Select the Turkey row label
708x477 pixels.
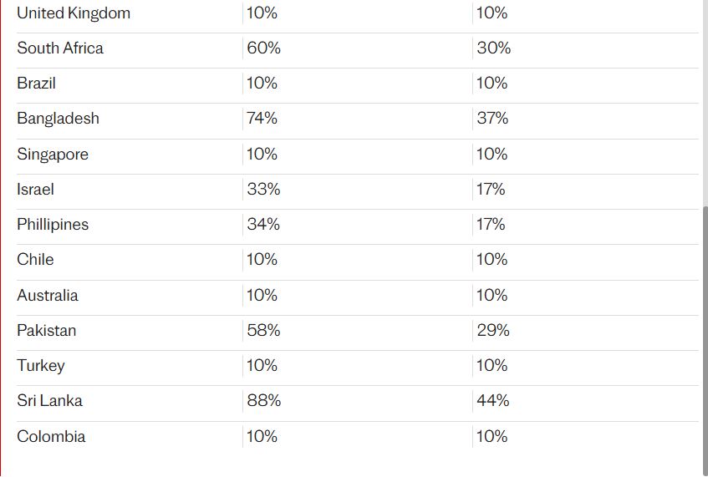[40, 366]
